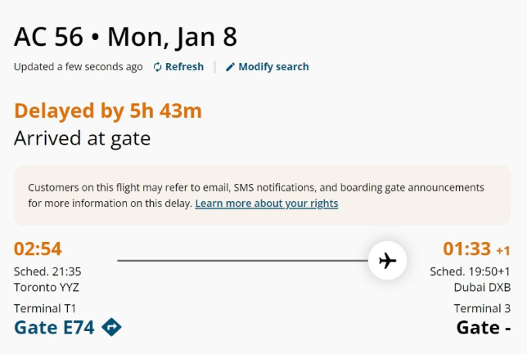
Task: Click the Arrived at gate status text
Action: [82, 138]
